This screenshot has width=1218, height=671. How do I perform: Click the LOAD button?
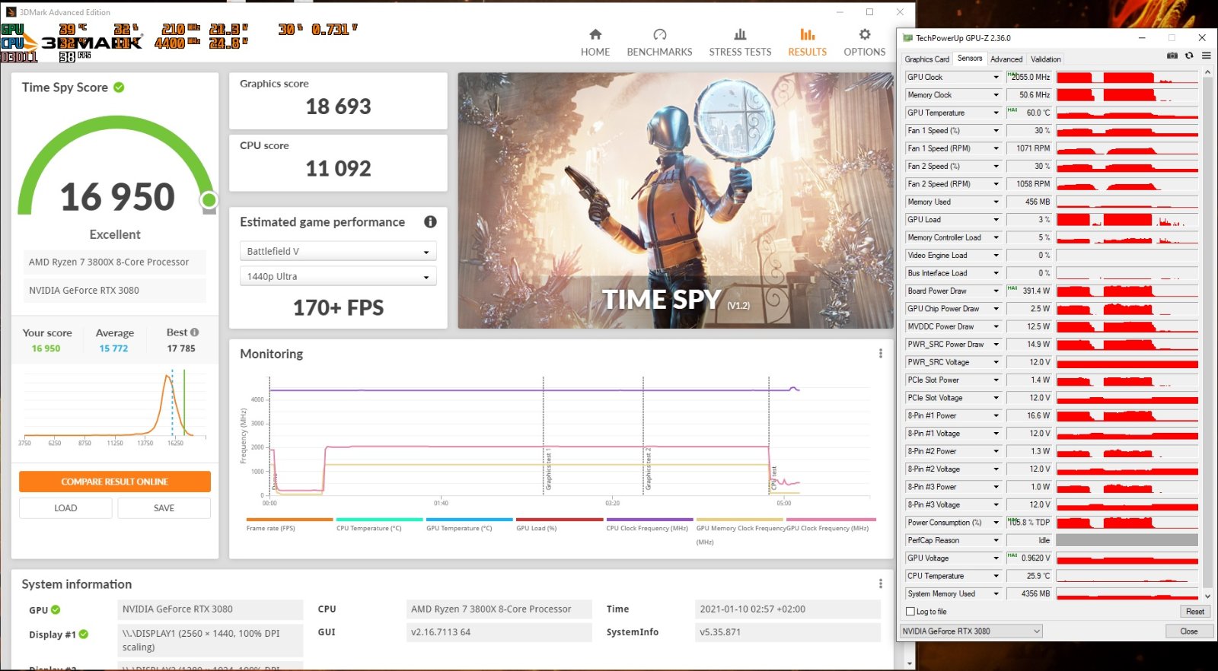65,508
